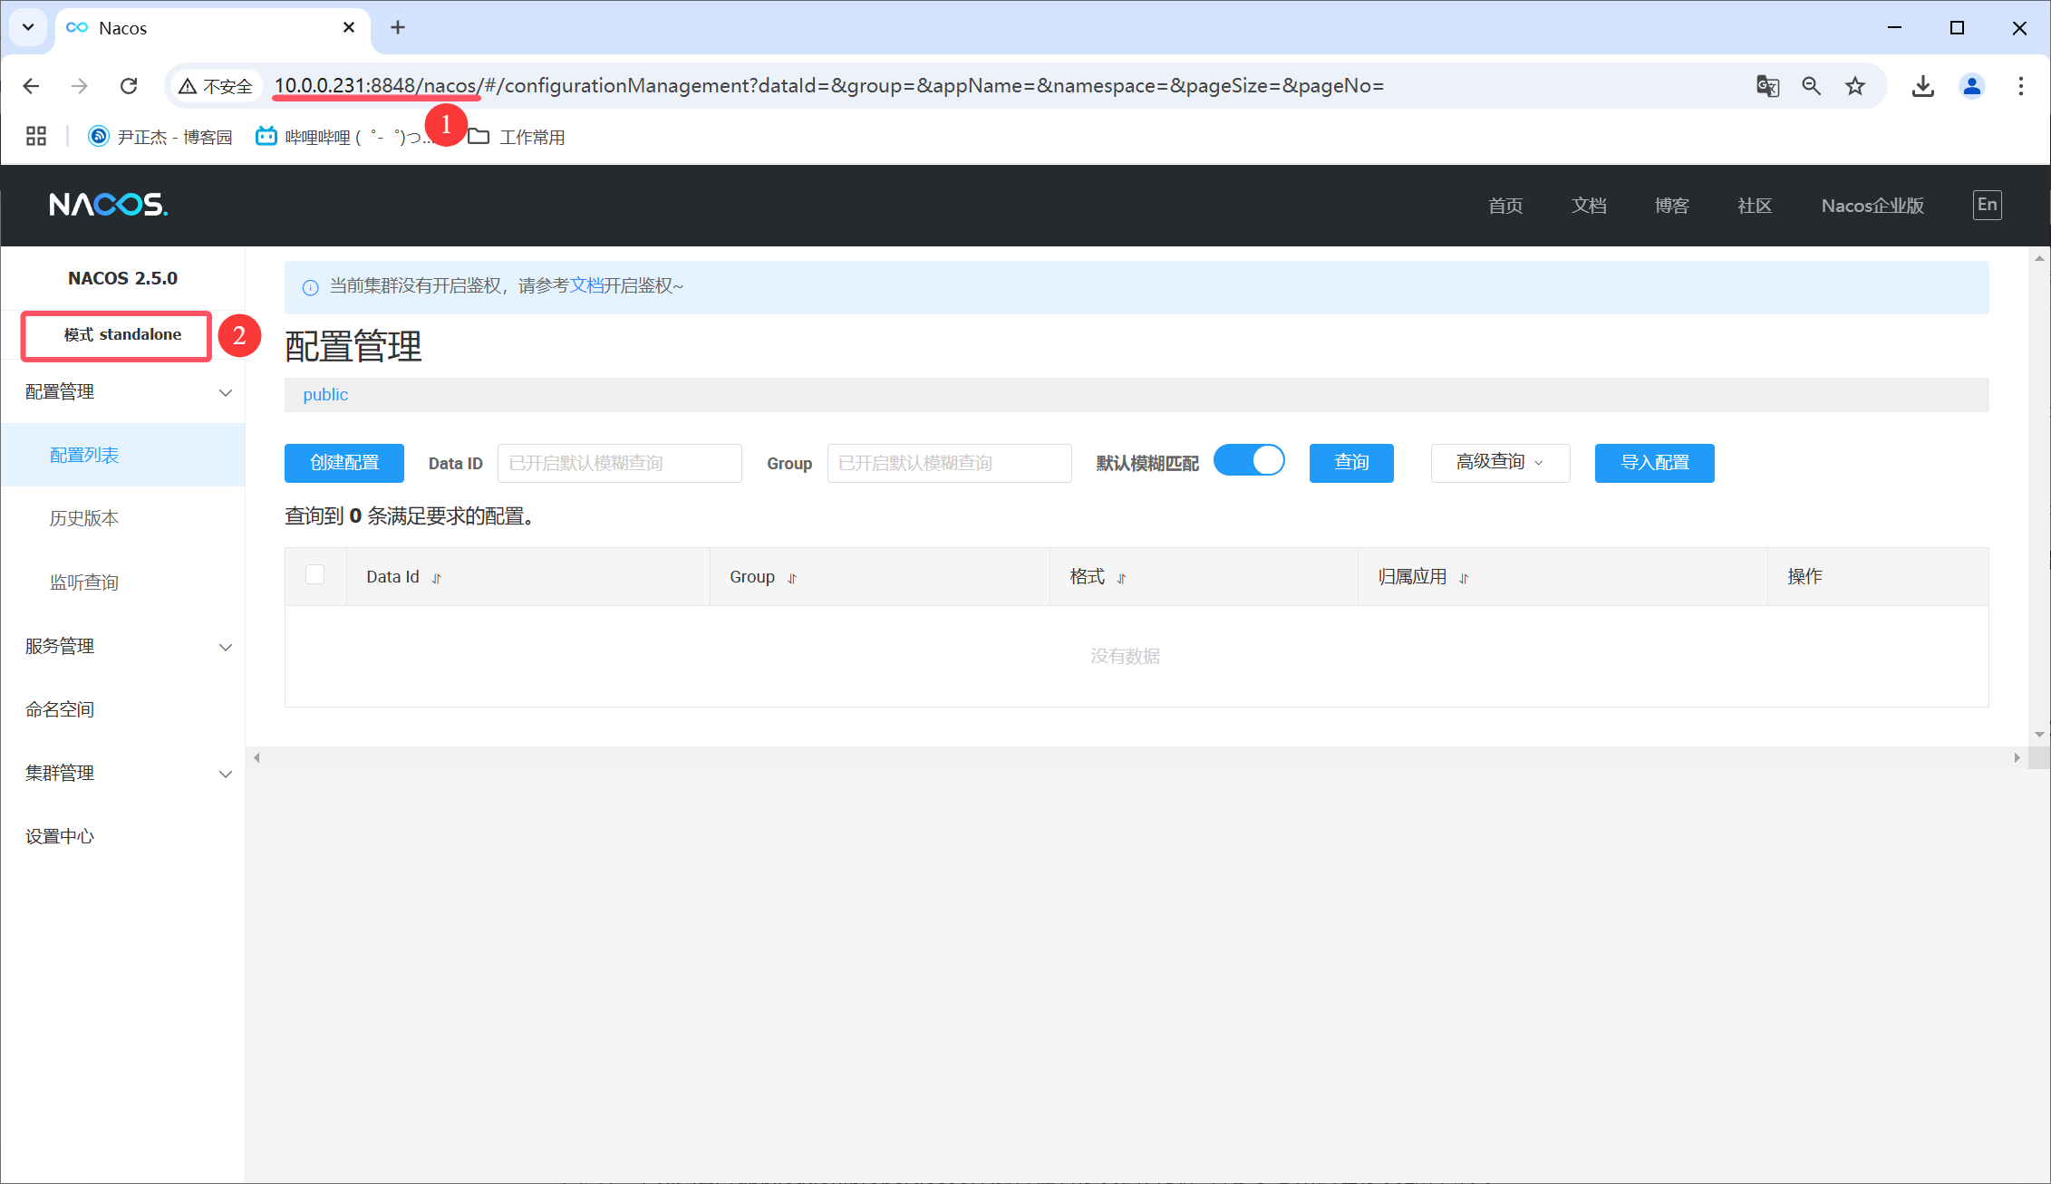This screenshot has width=2051, height=1184.
Task: Sort table by Group column icon
Action: 792,579
